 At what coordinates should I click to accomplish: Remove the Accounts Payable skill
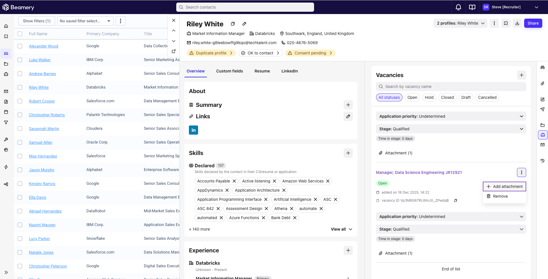234,181
